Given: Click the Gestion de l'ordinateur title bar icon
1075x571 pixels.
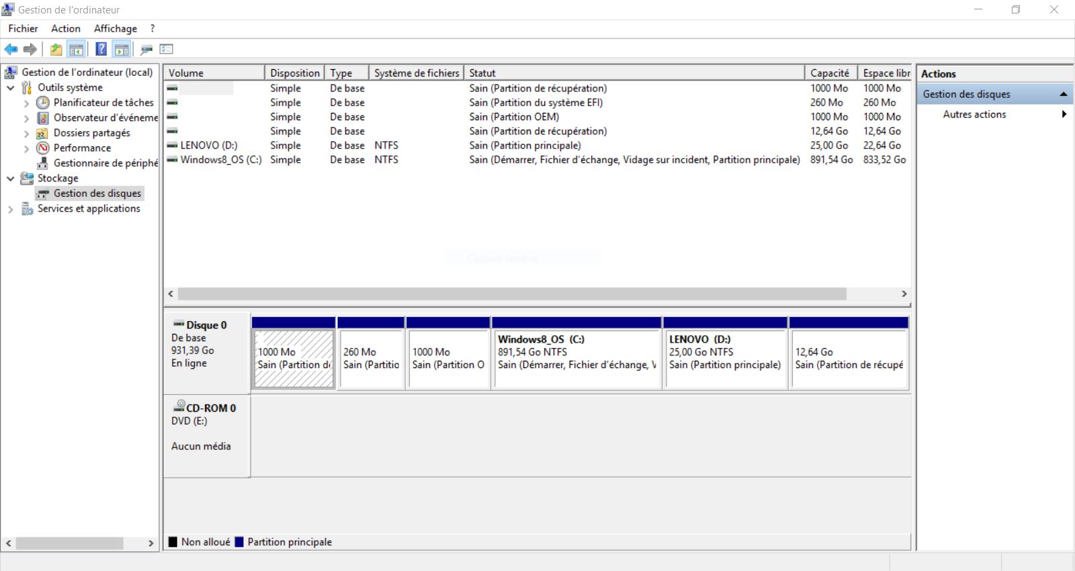Looking at the screenshot, I should click(x=8, y=9).
